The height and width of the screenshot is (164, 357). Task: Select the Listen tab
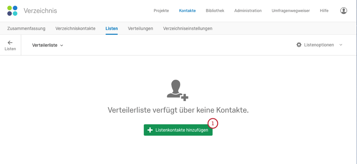tap(111, 29)
